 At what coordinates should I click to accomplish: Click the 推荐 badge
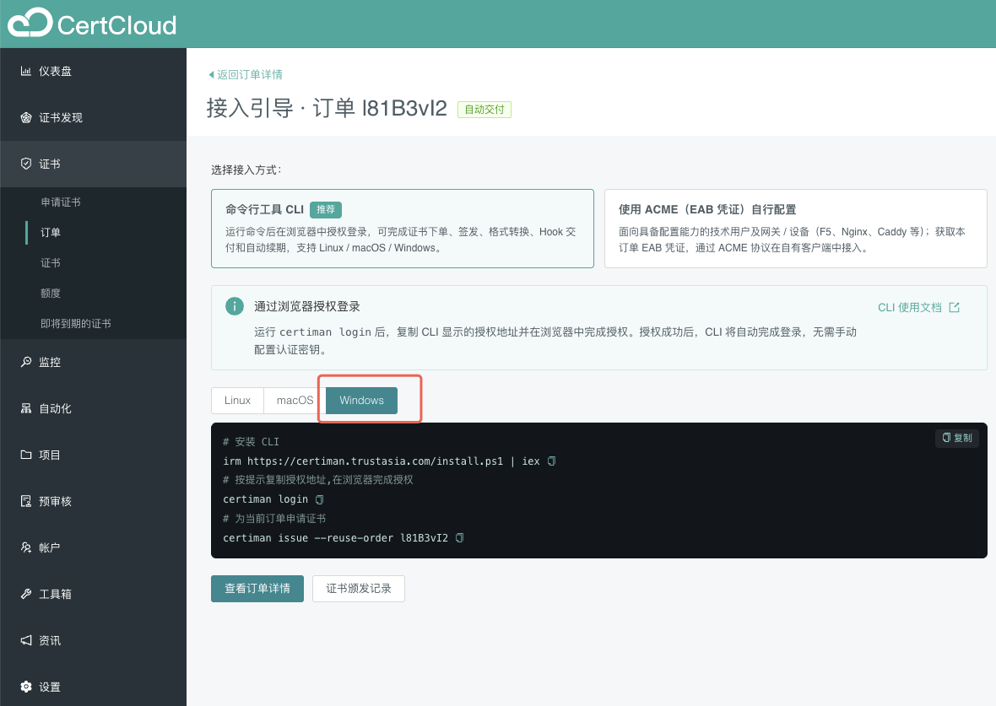[326, 209]
